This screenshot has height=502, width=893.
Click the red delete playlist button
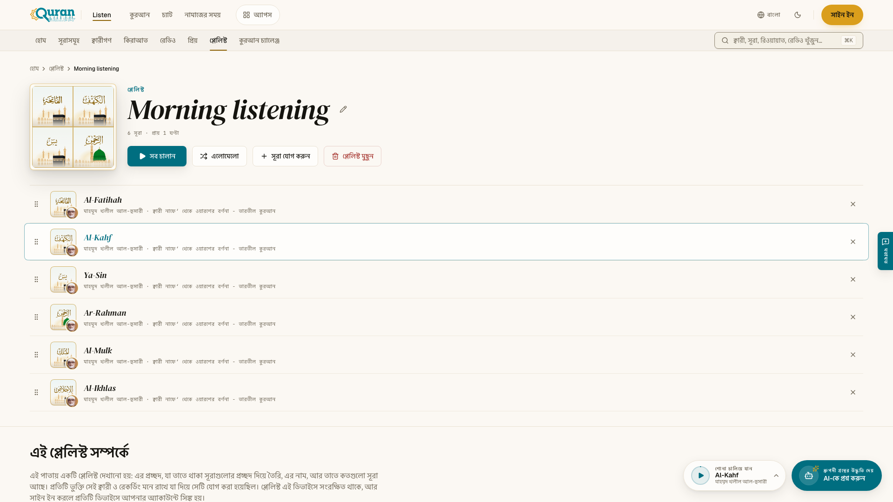[353, 156]
